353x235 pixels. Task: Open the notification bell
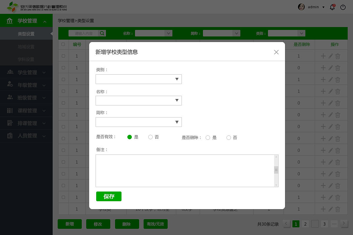click(332, 7)
